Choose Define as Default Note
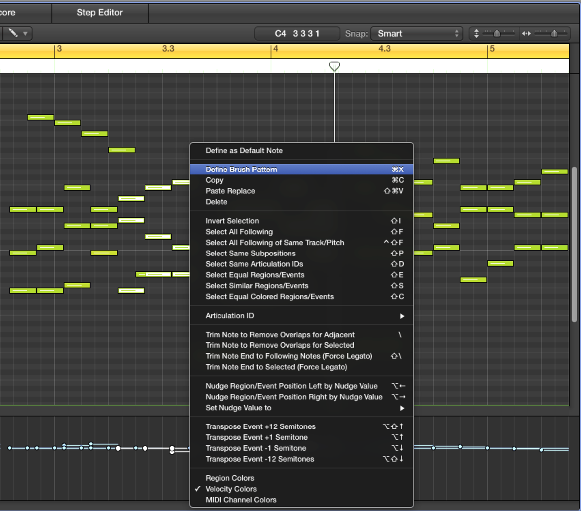This screenshot has height=511, width=581. (301, 151)
